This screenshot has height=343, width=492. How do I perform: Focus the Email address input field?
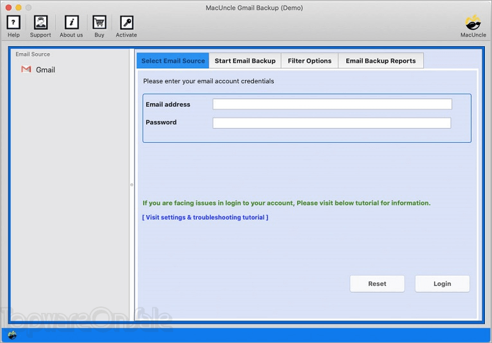click(x=332, y=104)
